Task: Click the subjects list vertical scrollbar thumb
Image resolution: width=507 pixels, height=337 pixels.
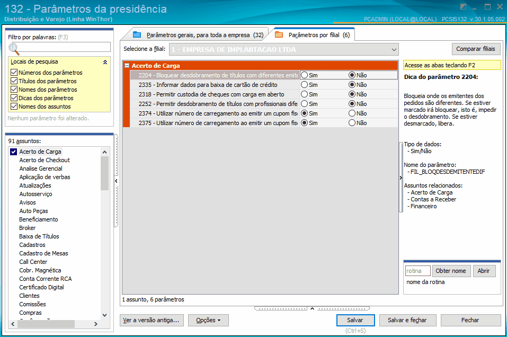Action: pyautogui.click(x=104, y=173)
